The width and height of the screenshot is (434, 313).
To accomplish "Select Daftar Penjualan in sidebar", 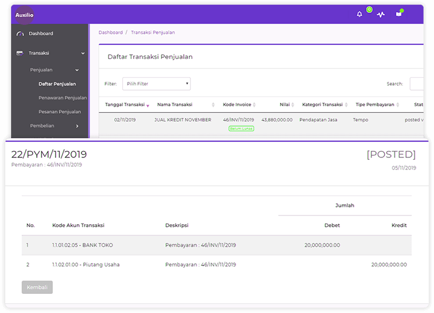I will click(57, 84).
